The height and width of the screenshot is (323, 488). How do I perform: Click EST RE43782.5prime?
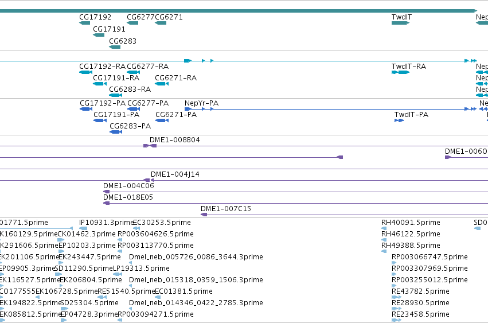pyautogui.click(x=420, y=292)
